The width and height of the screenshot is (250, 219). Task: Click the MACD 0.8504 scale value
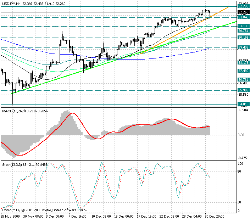coord(243,110)
